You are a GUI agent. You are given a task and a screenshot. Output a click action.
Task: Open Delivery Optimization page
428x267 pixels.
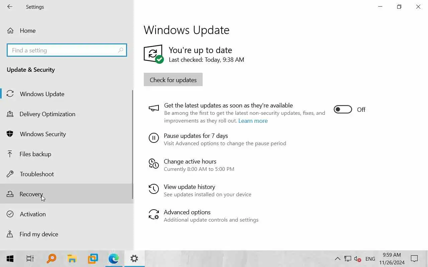66,114
